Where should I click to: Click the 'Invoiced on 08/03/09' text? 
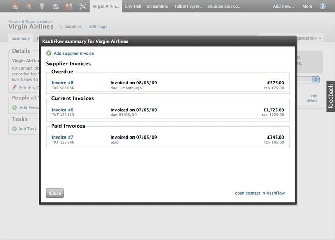(134, 83)
